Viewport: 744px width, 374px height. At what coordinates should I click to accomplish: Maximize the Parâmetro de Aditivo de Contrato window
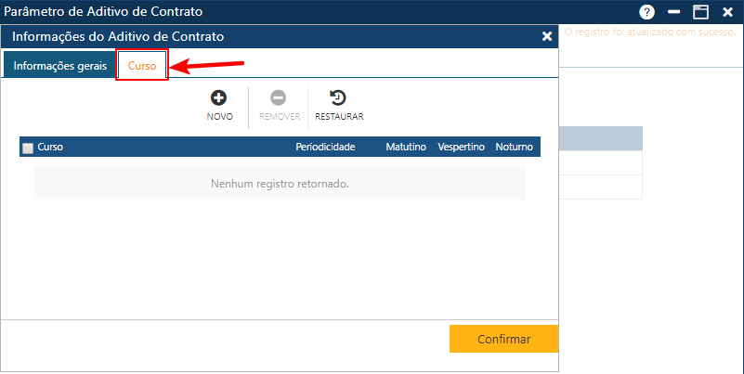[x=700, y=12]
